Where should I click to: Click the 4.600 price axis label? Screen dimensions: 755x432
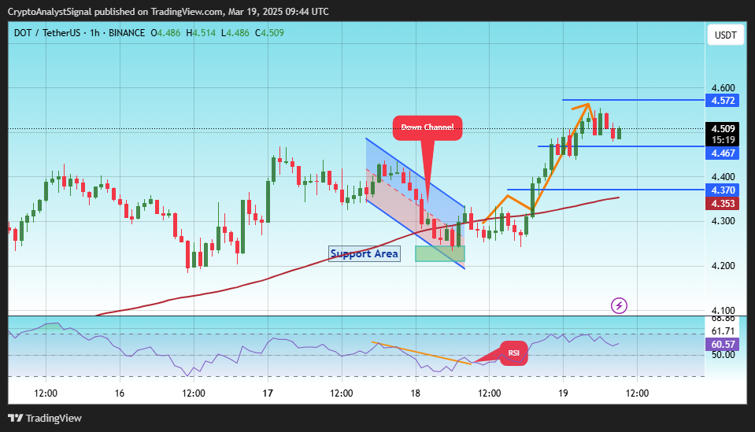tap(724, 88)
